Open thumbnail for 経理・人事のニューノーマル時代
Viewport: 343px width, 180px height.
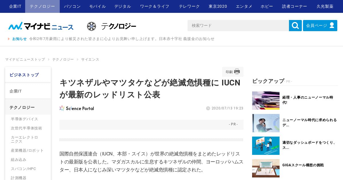266,101
